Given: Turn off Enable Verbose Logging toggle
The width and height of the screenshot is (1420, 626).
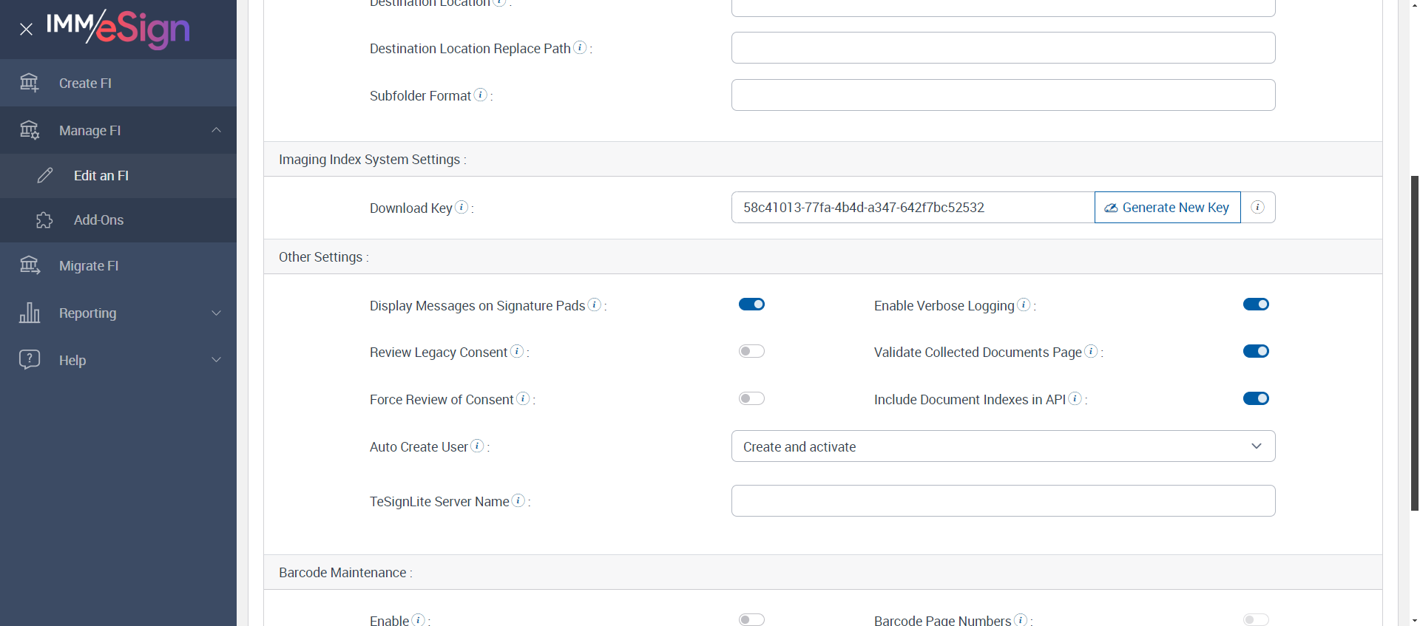Looking at the screenshot, I should click(x=1256, y=305).
